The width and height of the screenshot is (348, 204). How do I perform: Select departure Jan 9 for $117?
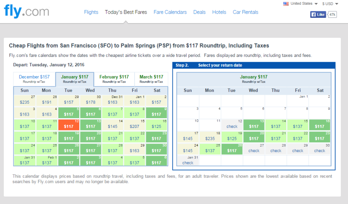[156, 113]
